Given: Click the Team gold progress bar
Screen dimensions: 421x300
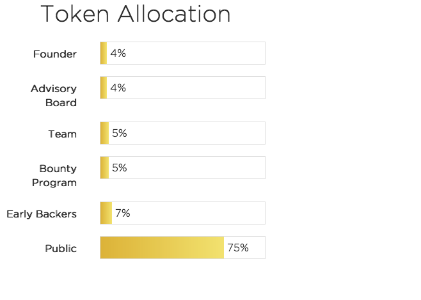Looking at the screenshot, I should (x=104, y=133).
